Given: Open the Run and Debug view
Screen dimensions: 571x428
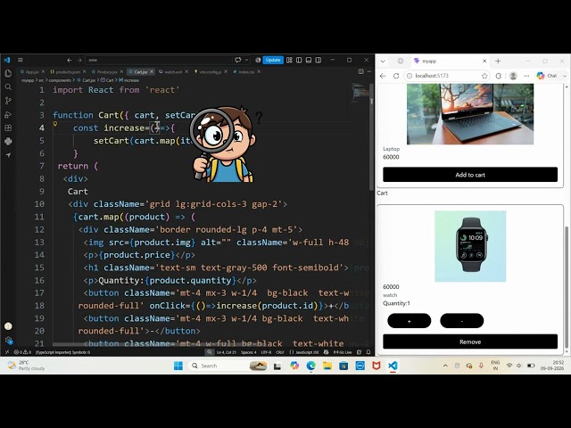Looking at the screenshot, I should [x=8, y=115].
